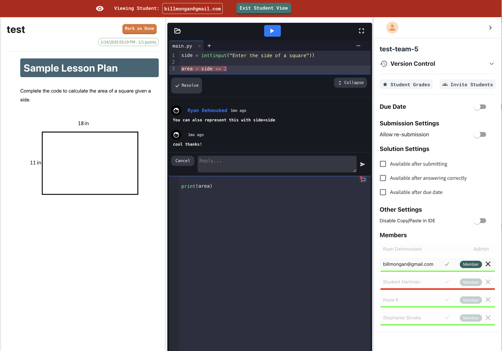This screenshot has height=351, width=502.
Task: Collapse the comment thread
Action: point(350,82)
